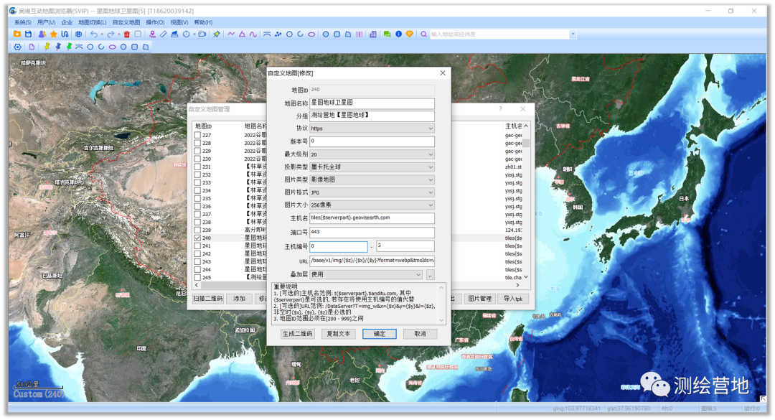The width and height of the screenshot is (775, 420).
Task: Click the orange diamond VIP icon
Action: [x=409, y=34]
